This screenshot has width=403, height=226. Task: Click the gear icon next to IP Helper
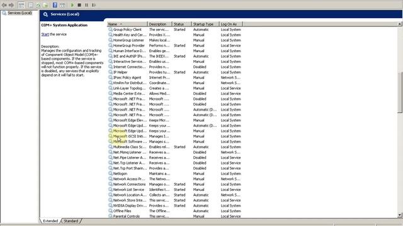point(110,72)
